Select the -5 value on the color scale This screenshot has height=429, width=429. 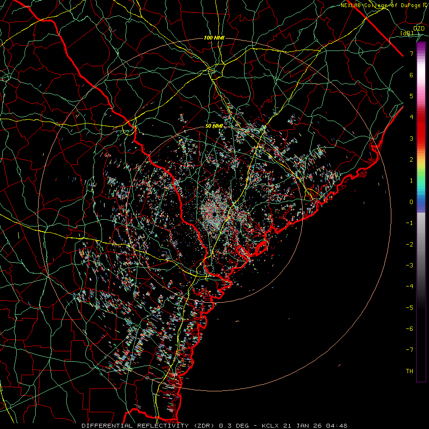pyautogui.click(x=409, y=308)
